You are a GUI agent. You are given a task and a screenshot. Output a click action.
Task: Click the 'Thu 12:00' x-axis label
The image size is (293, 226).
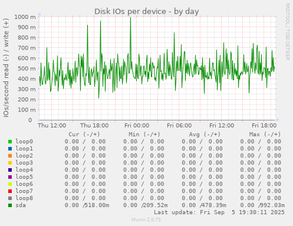pyautogui.click(x=52, y=125)
